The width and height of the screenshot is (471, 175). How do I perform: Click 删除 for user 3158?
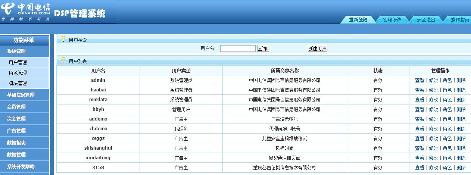[x=461, y=168]
